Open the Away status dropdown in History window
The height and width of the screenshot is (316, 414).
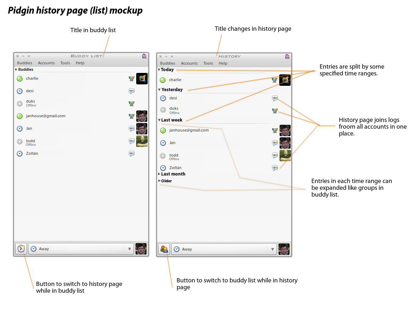tap(272, 249)
